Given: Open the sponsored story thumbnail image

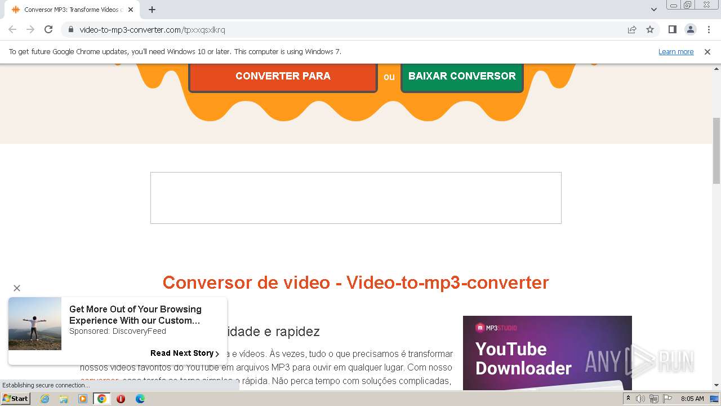Looking at the screenshot, I should pyautogui.click(x=35, y=324).
